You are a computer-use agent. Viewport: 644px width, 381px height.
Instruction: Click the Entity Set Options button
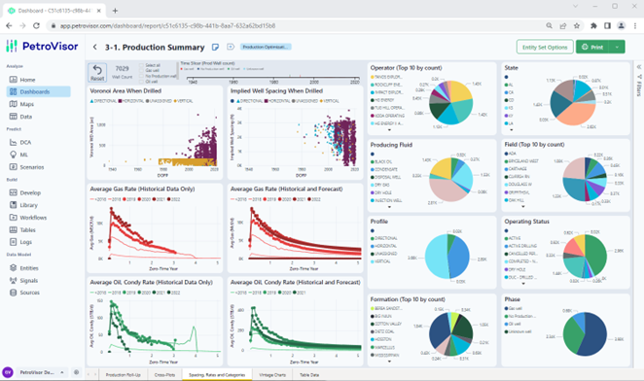[x=545, y=48]
